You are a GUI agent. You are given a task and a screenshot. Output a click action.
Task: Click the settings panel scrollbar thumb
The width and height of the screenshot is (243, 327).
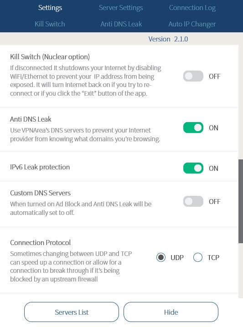point(241,201)
